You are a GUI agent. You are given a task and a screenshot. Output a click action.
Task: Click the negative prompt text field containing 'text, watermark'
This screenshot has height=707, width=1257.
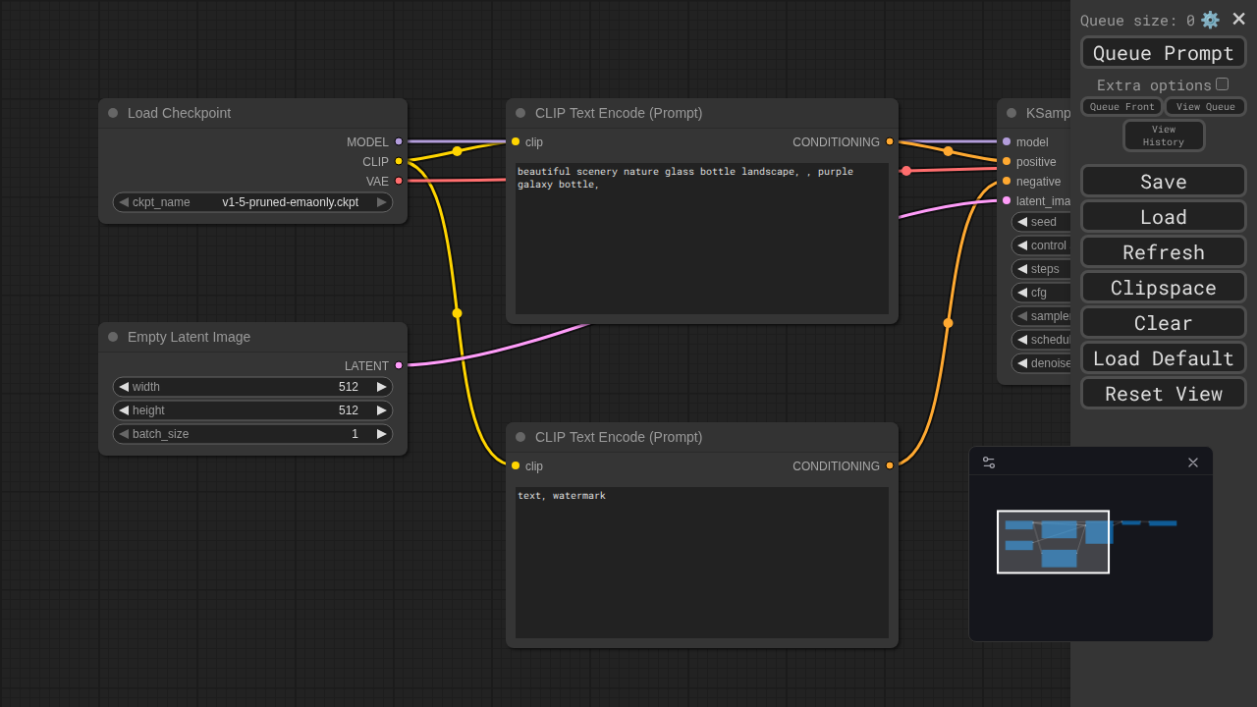[701, 562]
